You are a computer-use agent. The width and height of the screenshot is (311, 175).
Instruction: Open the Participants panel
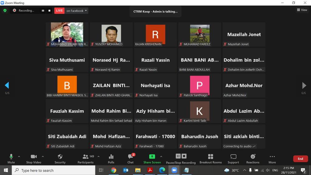(85, 158)
